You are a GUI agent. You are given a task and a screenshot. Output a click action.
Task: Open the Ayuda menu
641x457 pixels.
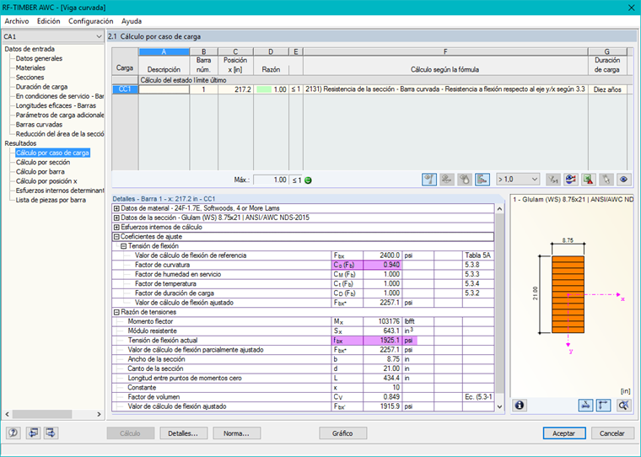coord(132,20)
